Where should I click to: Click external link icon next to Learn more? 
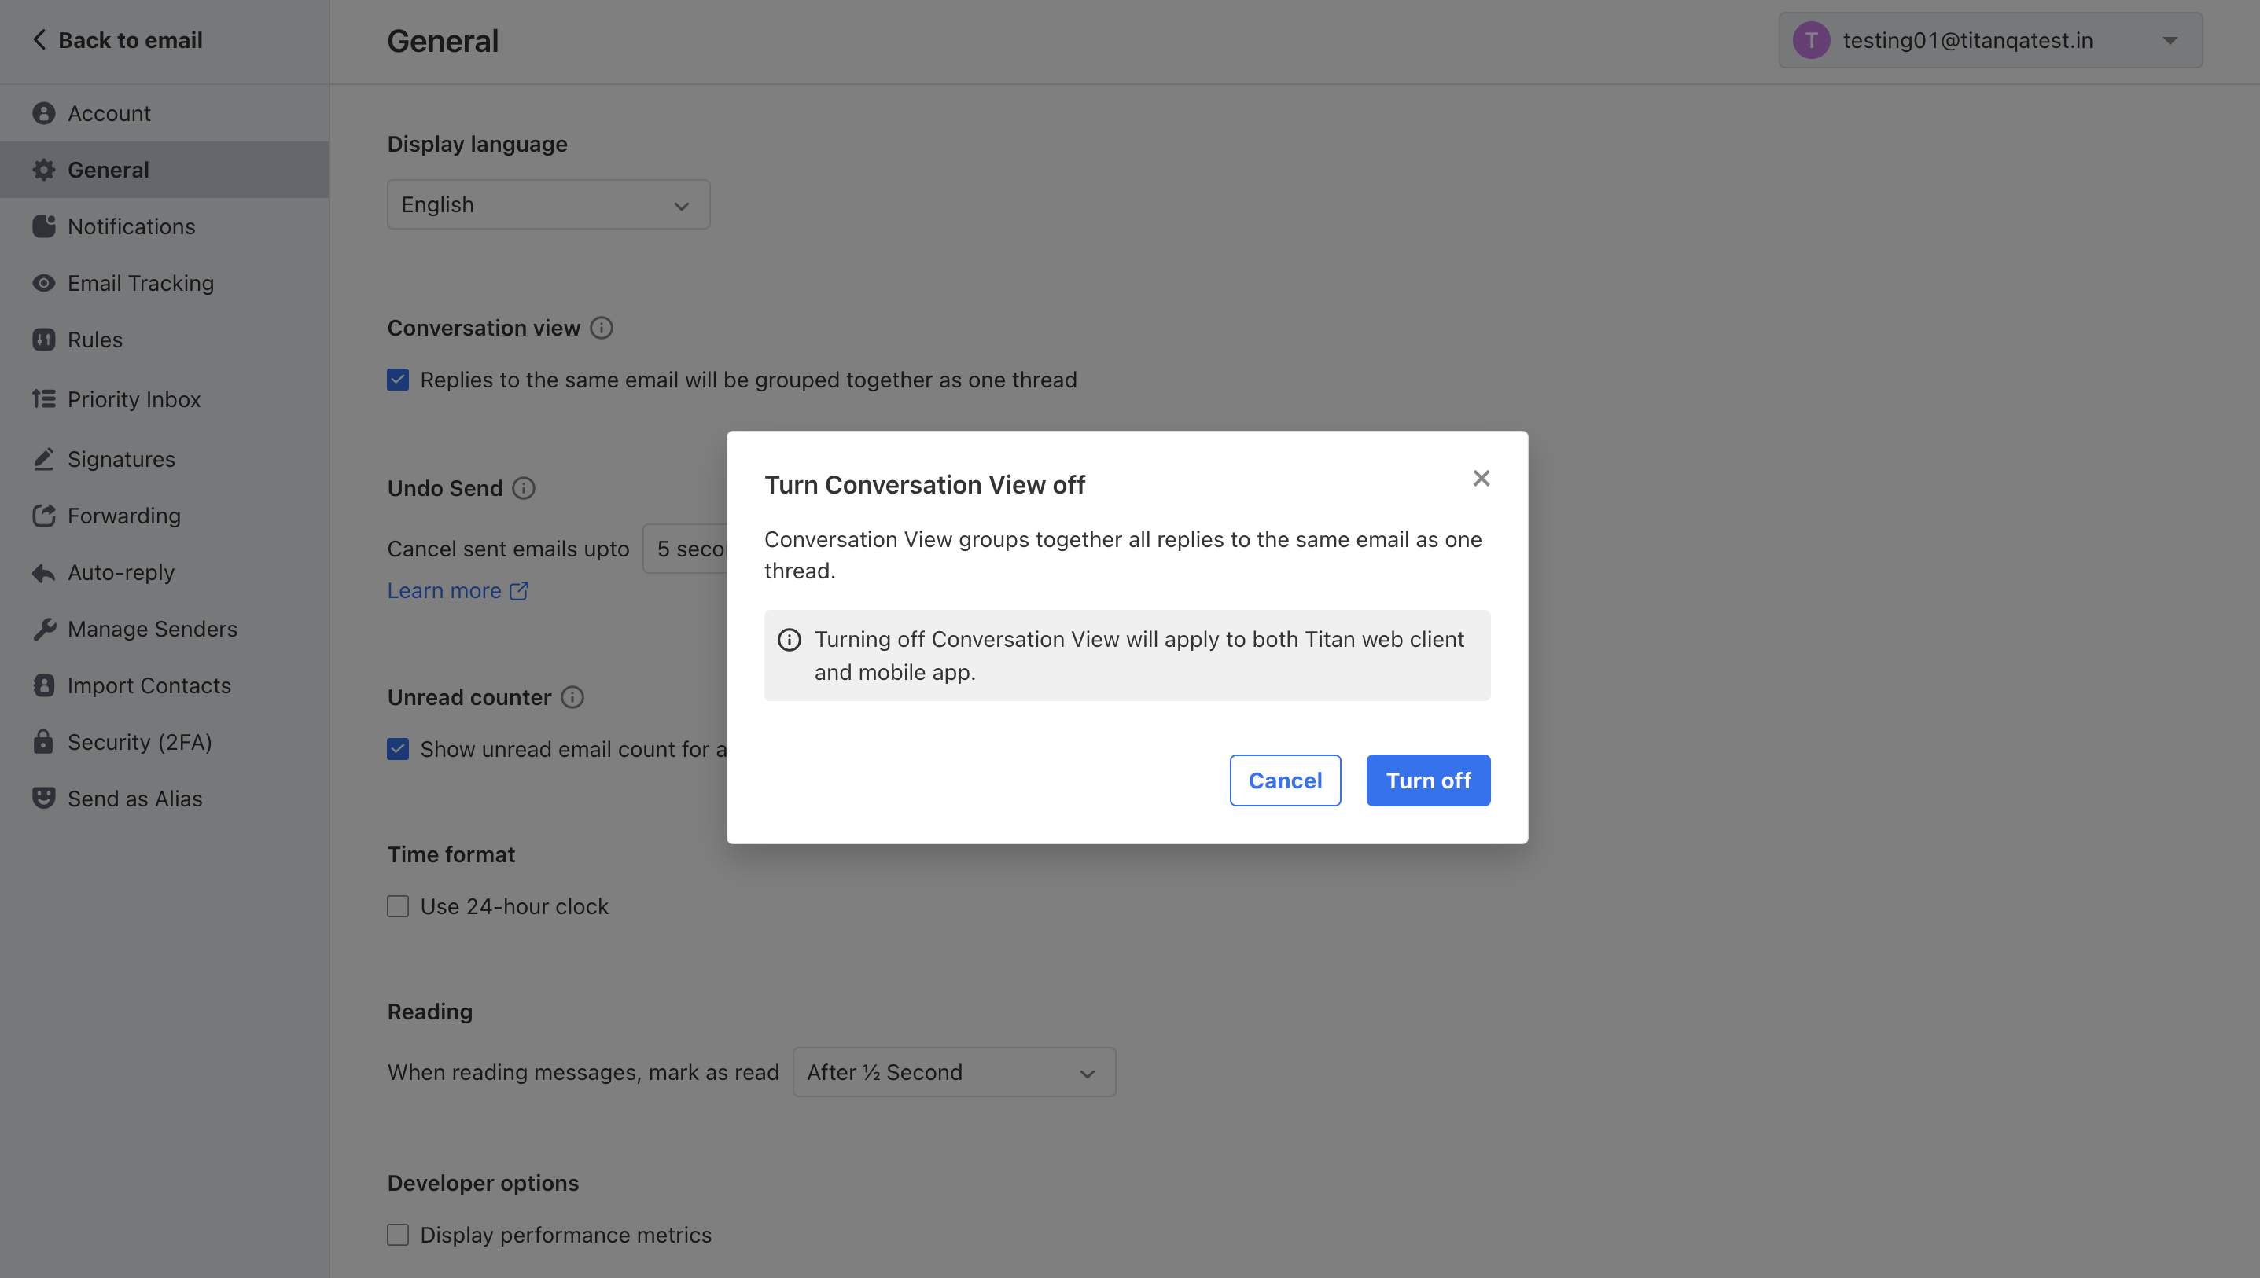coord(519,591)
